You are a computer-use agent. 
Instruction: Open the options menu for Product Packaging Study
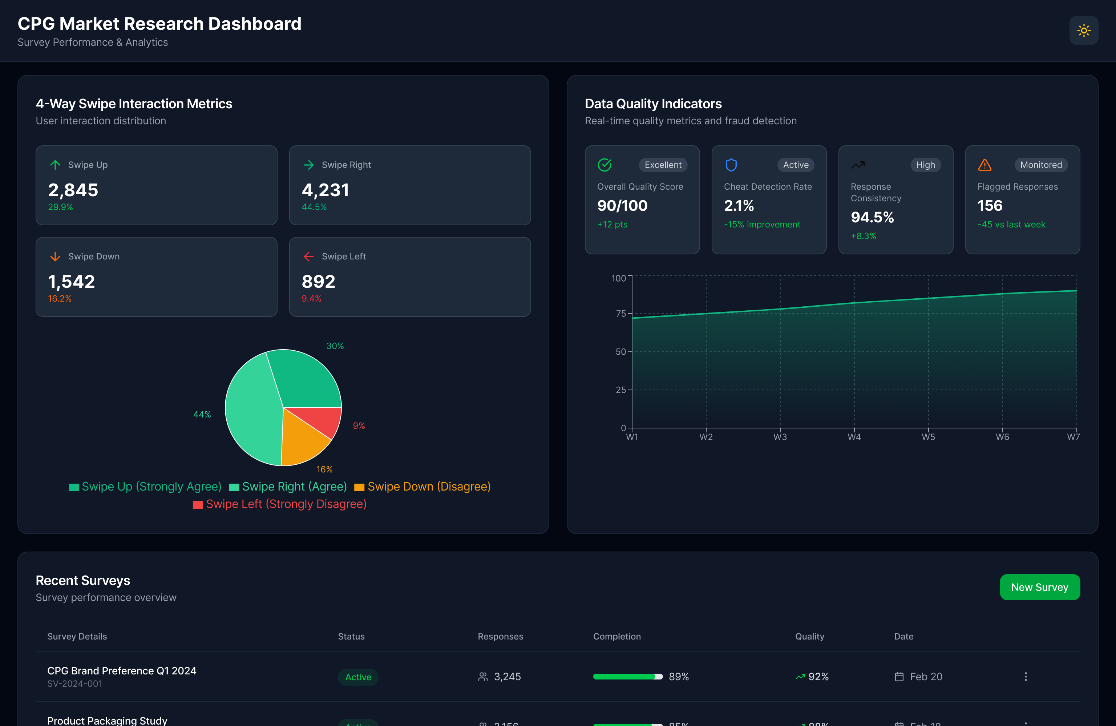1026,724
